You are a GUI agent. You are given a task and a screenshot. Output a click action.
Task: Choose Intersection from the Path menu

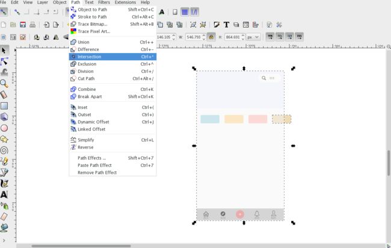tap(112, 57)
